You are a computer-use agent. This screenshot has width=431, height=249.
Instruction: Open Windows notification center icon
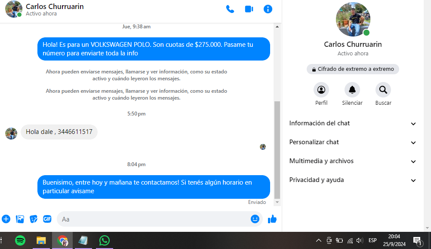click(418, 241)
